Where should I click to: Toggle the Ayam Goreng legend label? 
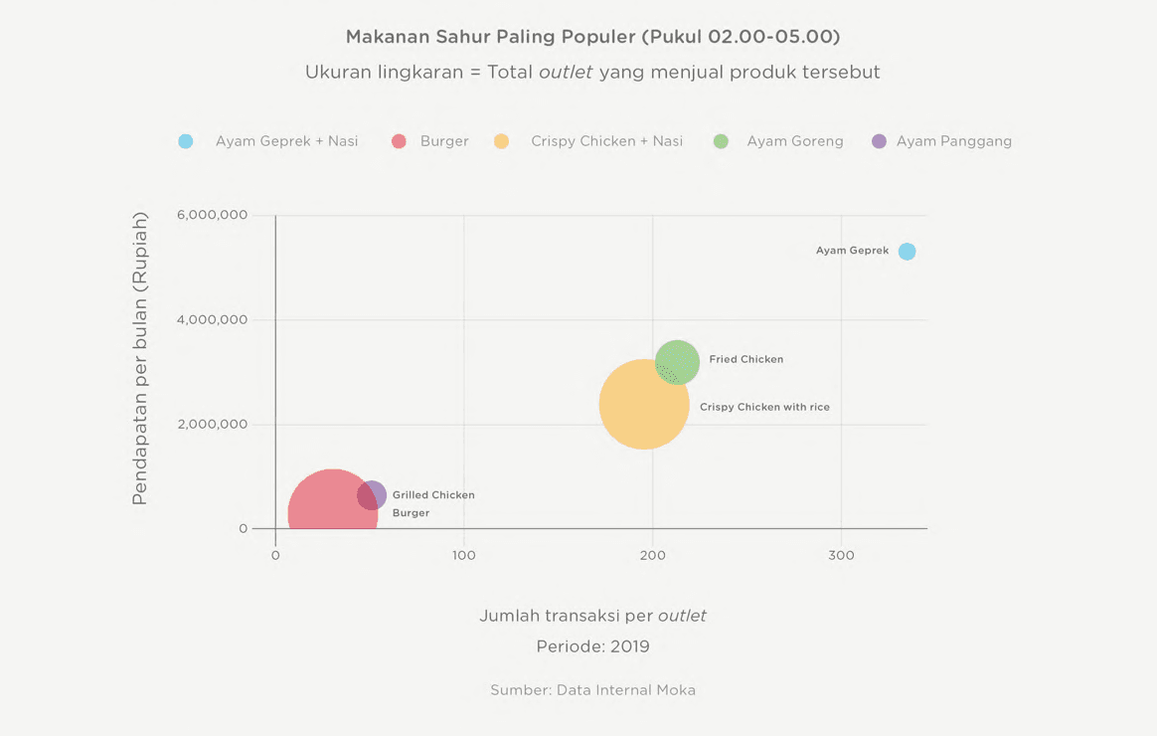coord(795,141)
